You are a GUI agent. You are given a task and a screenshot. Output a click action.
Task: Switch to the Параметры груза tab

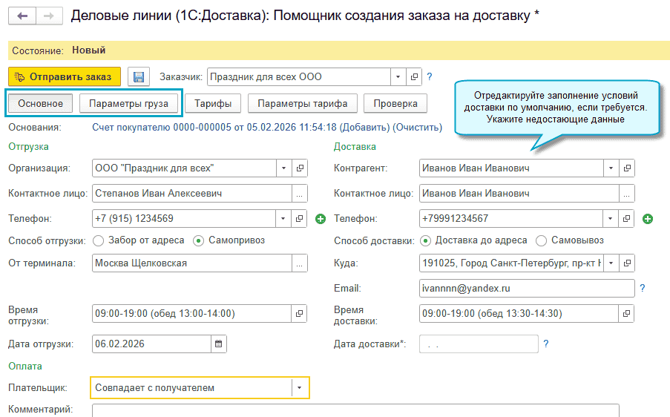129,103
